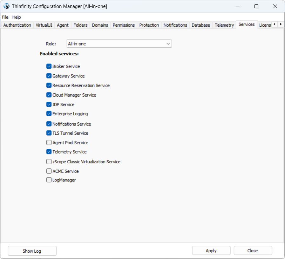
Task: Go to the Database tab
Action: tap(201, 25)
